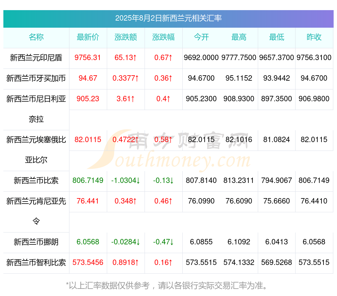Image resolution: width=337 pixels, height=296 pixels.
Task: Click the row name 新西兰币智利比索
Action: [x=36, y=263]
